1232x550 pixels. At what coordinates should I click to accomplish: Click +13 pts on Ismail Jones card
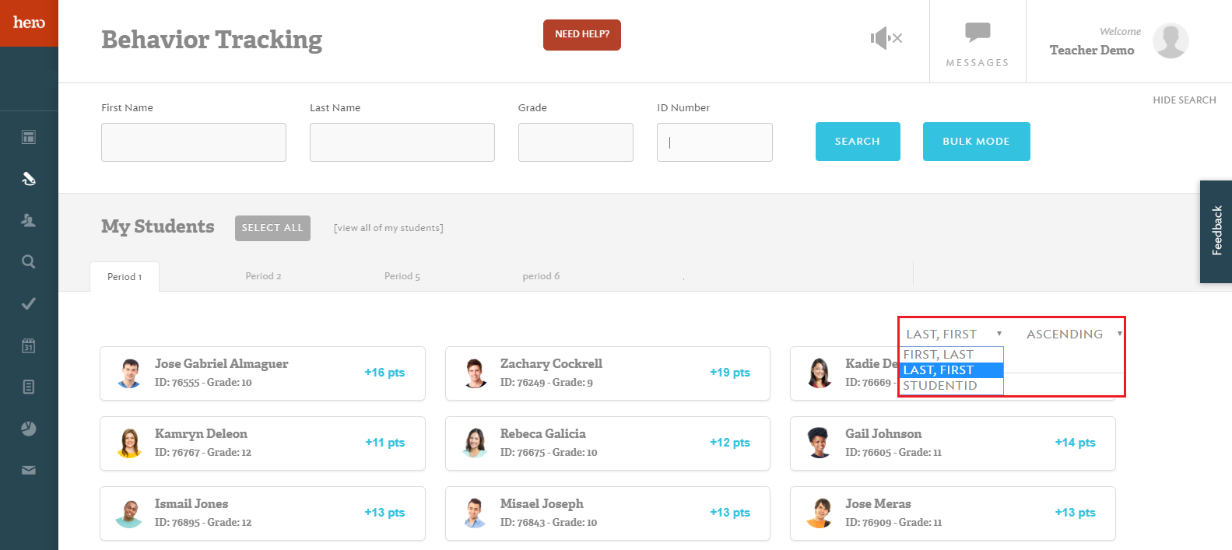click(x=384, y=513)
